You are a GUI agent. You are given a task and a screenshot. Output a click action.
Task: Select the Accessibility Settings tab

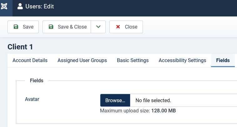pos(182,60)
